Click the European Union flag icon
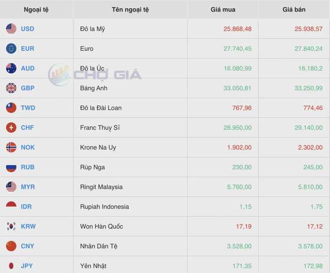Viewport: 330px width, 273px height. click(x=11, y=48)
